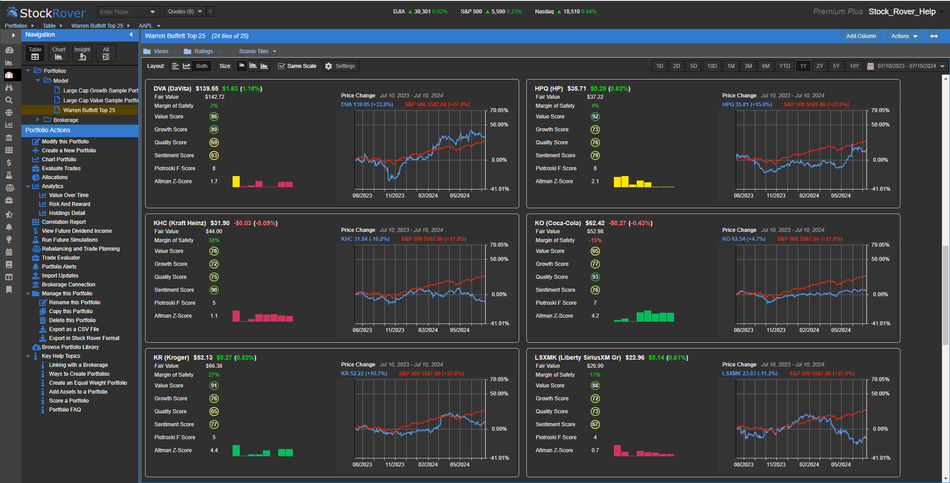Select the YTD time period toggle
The width and height of the screenshot is (950, 483).
coord(784,66)
